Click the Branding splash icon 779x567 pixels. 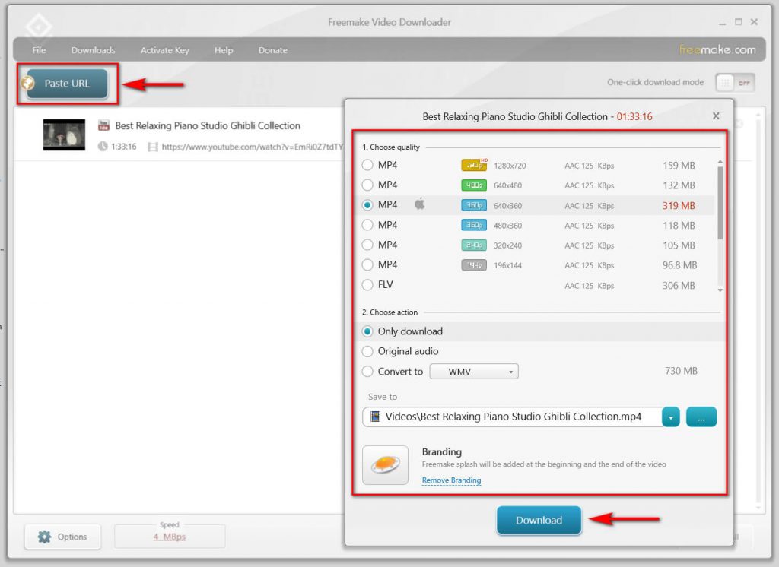pyautogui.click(x=385, y=464)
